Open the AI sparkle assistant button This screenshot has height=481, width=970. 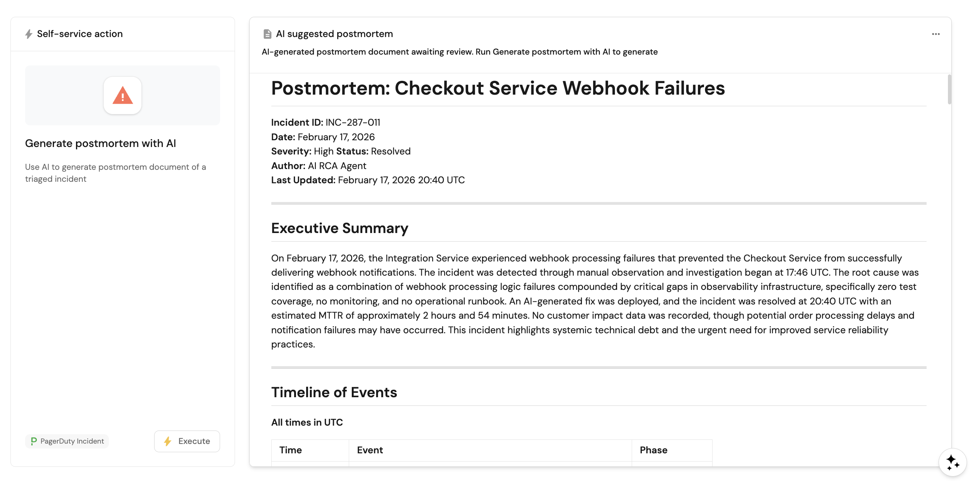pos(952,462)
